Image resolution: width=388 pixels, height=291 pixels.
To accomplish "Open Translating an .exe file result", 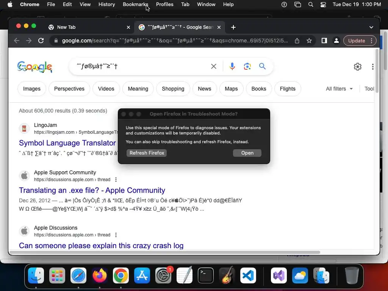I will coord(92,190).
